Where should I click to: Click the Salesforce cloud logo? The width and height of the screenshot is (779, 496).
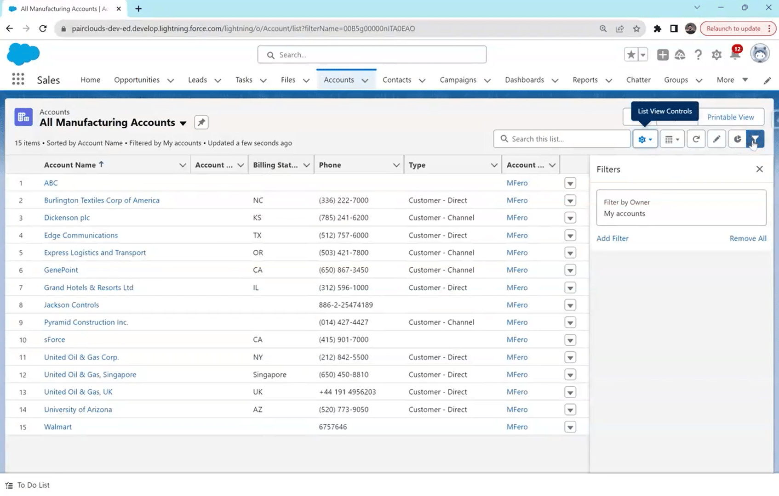[23, 54]
